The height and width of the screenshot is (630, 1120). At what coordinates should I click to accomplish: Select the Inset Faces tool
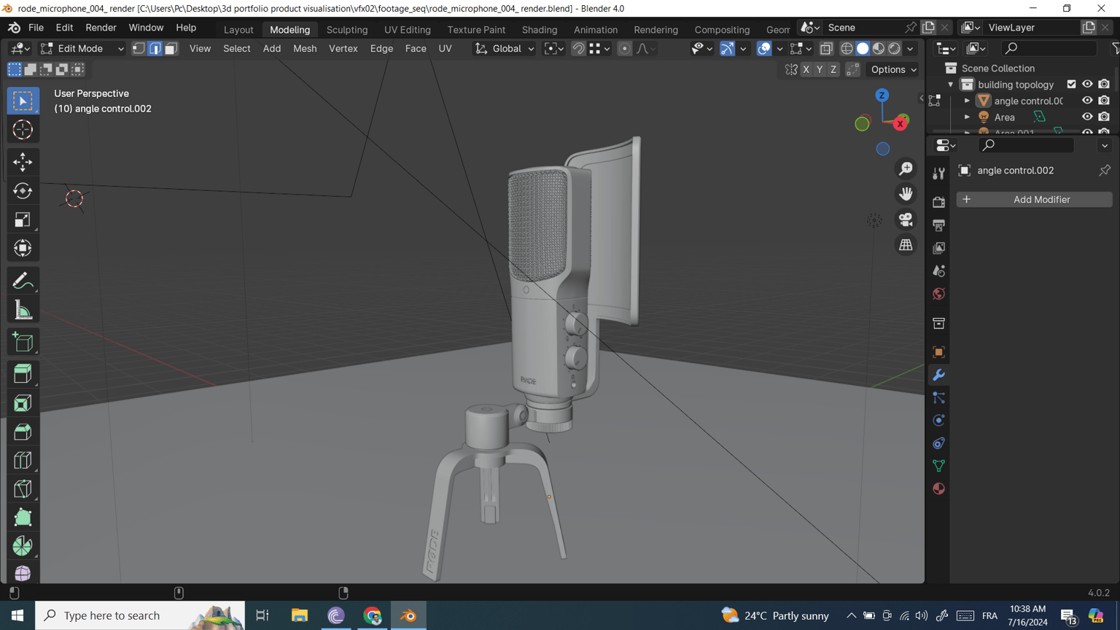[23, 403]
